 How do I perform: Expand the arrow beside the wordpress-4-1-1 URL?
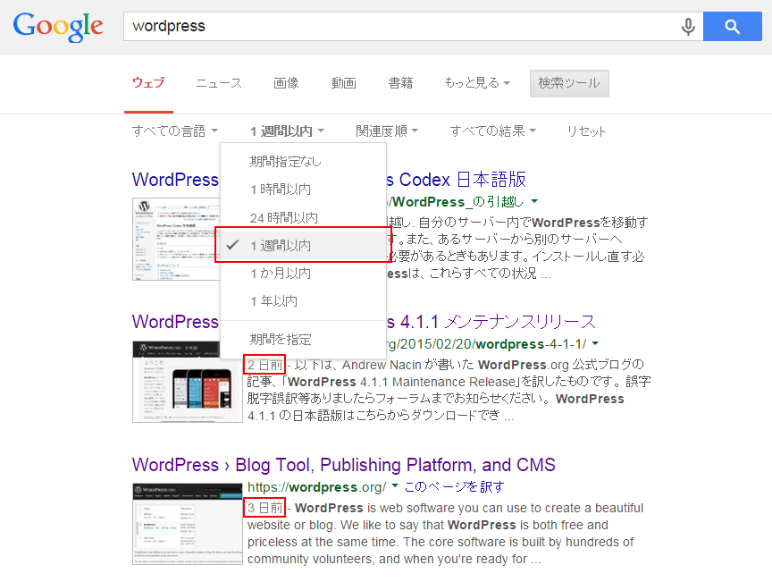pos(595,343)
